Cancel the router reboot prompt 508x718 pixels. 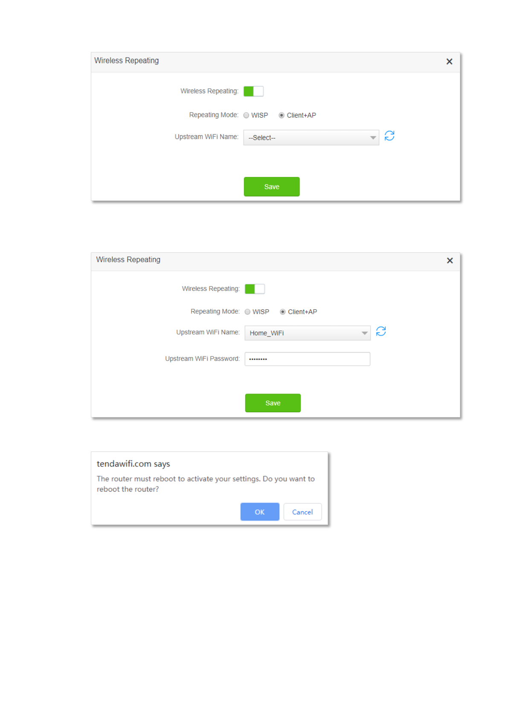click(x=302, y=512)
